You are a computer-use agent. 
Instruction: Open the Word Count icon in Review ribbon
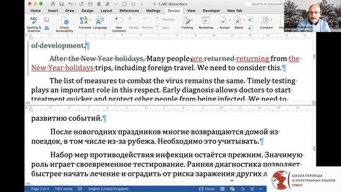click(x=46, y=28)
